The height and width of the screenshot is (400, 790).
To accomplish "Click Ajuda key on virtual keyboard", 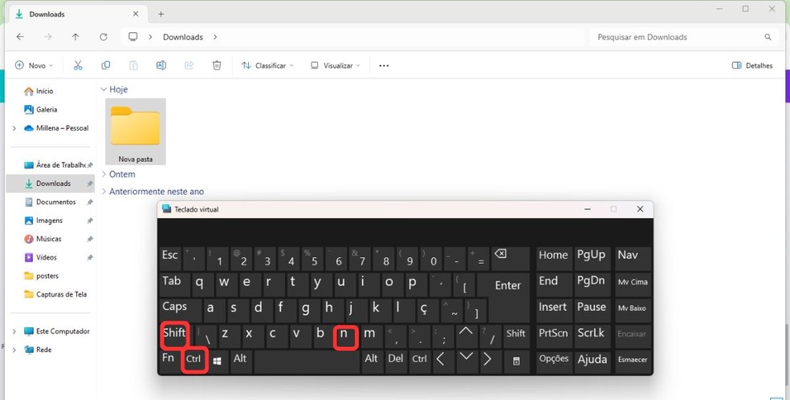I will click(x=592, y=362).
